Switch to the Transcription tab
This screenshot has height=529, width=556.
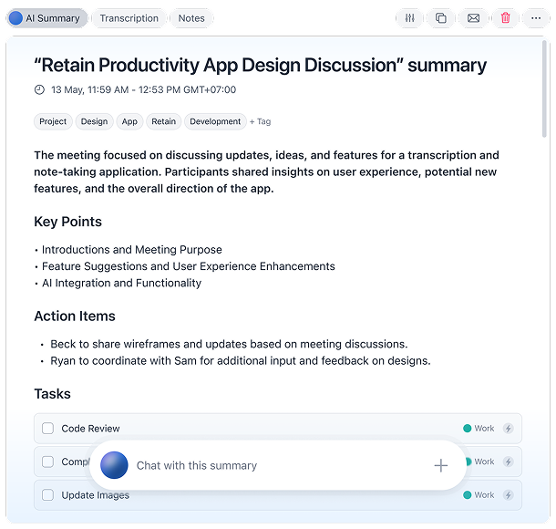(129, 18)
